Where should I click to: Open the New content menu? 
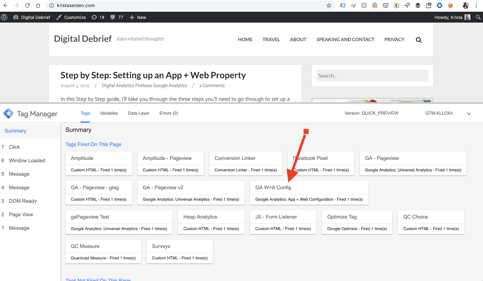[138, 17]
